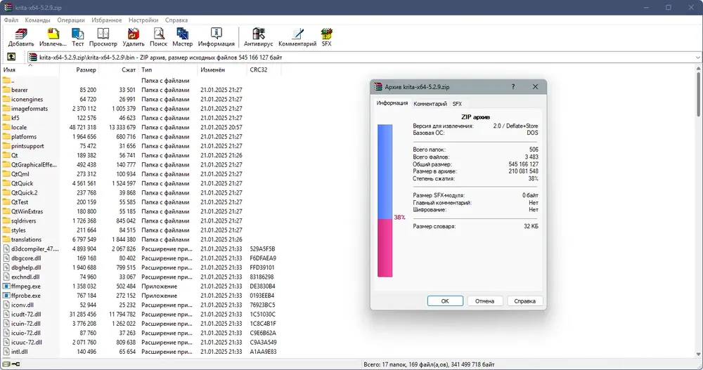Click the Удалить (Delete) icon
This screenshot has height=370, width=703.
(134, 37)
